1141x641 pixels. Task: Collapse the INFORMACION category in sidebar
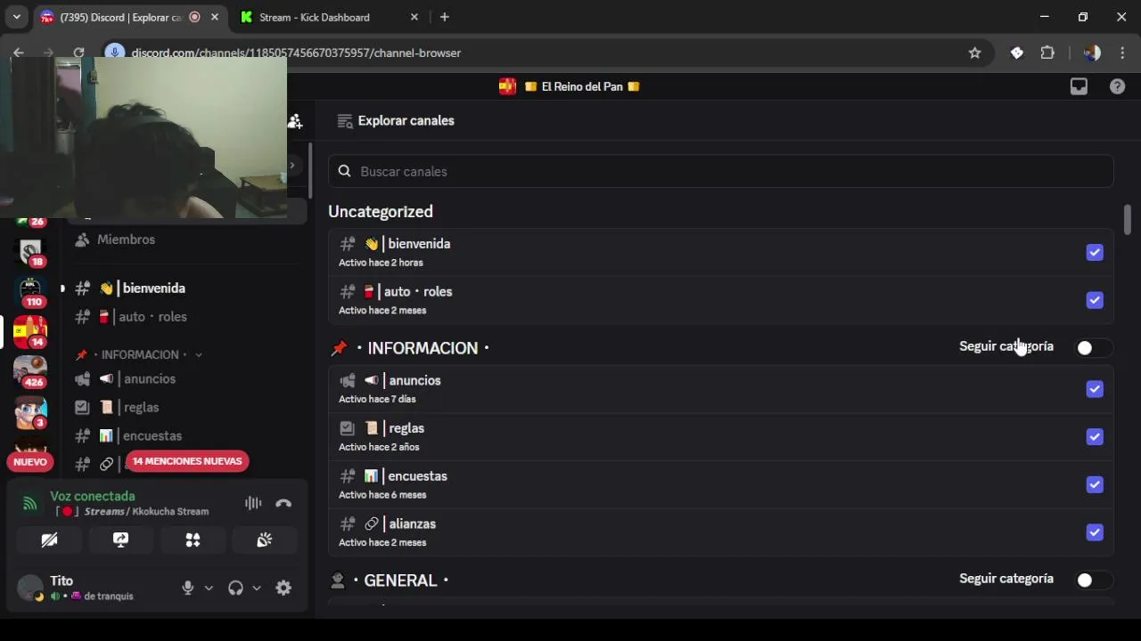[139, 354]
